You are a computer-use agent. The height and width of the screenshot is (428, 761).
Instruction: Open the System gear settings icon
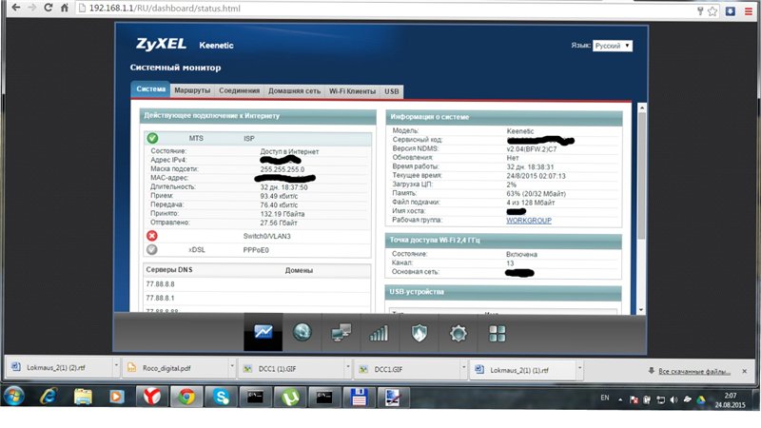tap(459, 334)
